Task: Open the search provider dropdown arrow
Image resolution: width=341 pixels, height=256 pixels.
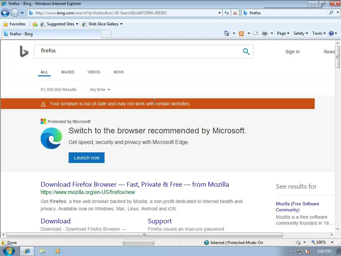Action: (338, 13)
